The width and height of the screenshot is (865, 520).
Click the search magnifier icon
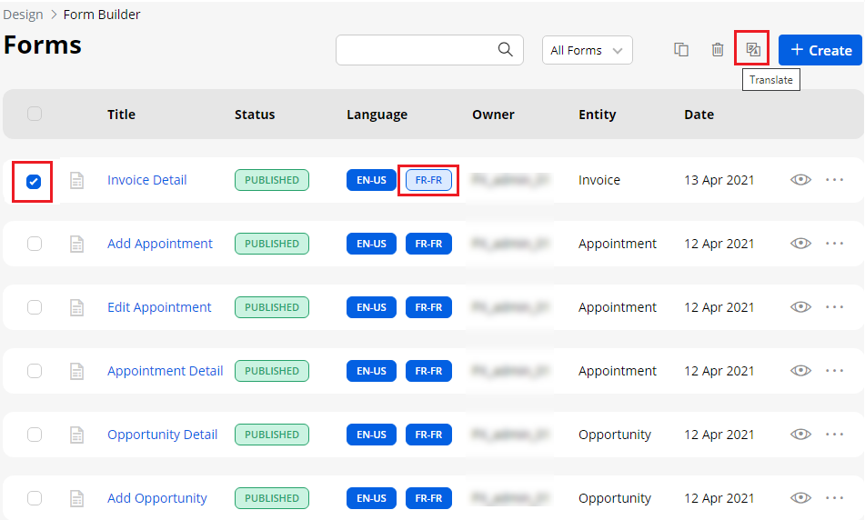coord(506,50)
